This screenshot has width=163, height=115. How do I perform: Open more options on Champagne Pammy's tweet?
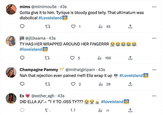154,70
